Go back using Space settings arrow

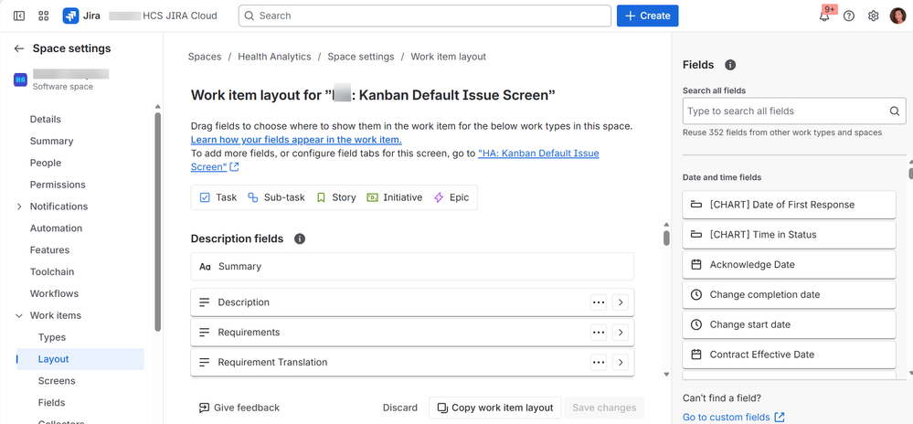click(x=19, y=48)
